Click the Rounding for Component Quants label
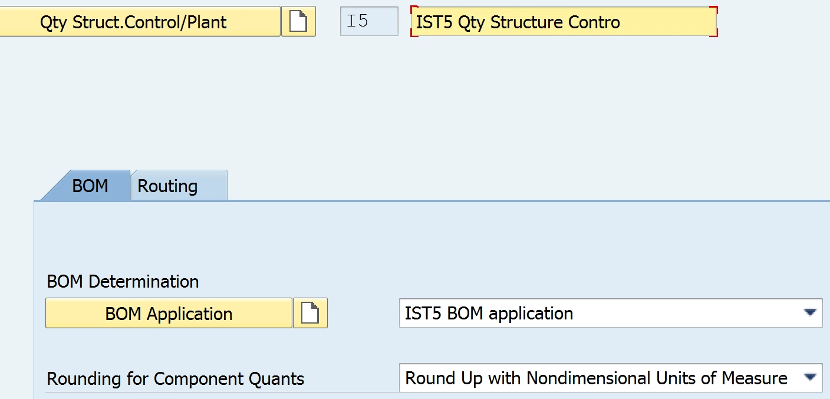The width and height of the screenshot is (830, 399). tap(176, 378)
